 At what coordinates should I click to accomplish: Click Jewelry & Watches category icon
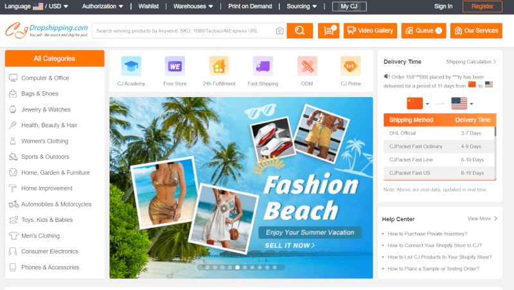(13, 109)
